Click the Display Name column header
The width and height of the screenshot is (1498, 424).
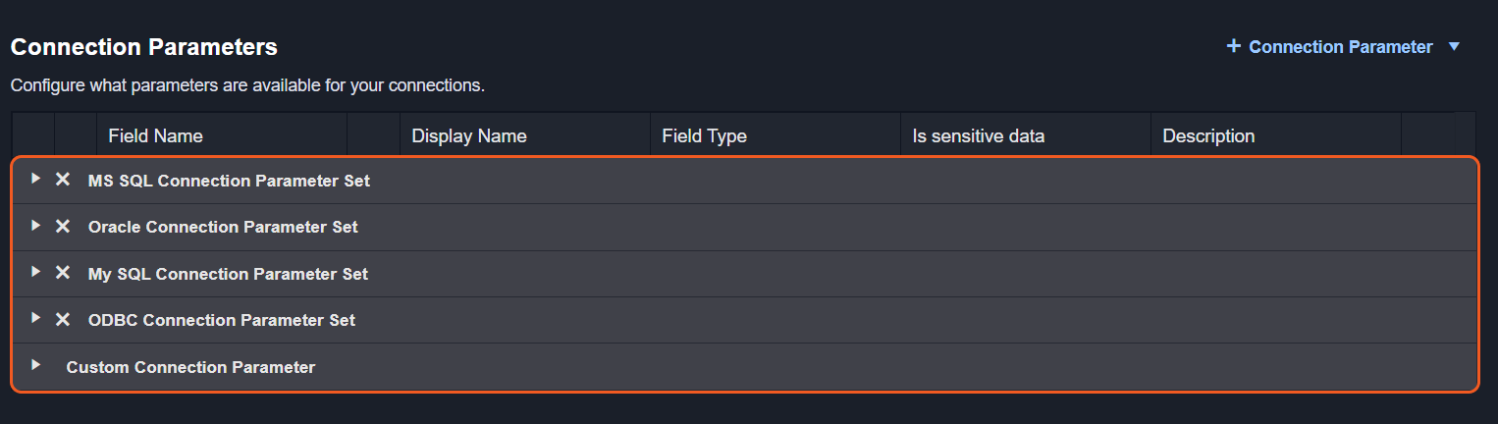pos(469,135)
